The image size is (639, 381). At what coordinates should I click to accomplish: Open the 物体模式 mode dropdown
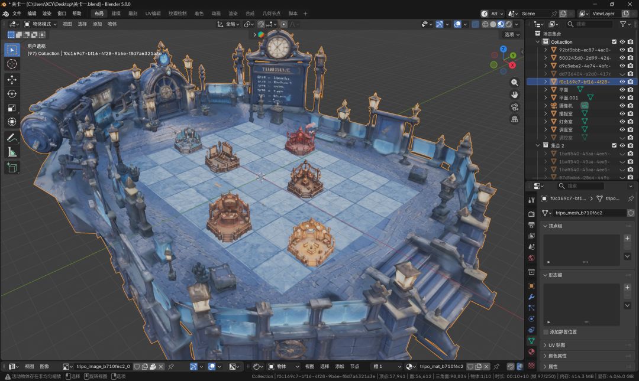[x=40, y=24]
